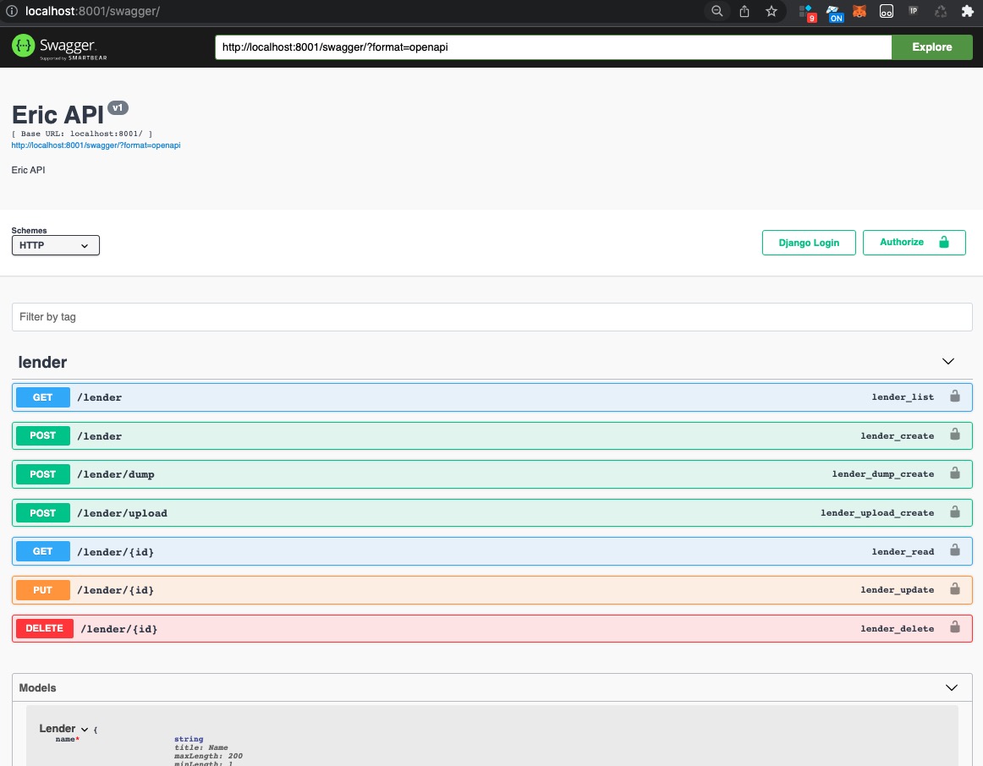Screen dimensions: 983x766
Task: Expand the POST /lender/upload operation
Action: click(492, 513)
